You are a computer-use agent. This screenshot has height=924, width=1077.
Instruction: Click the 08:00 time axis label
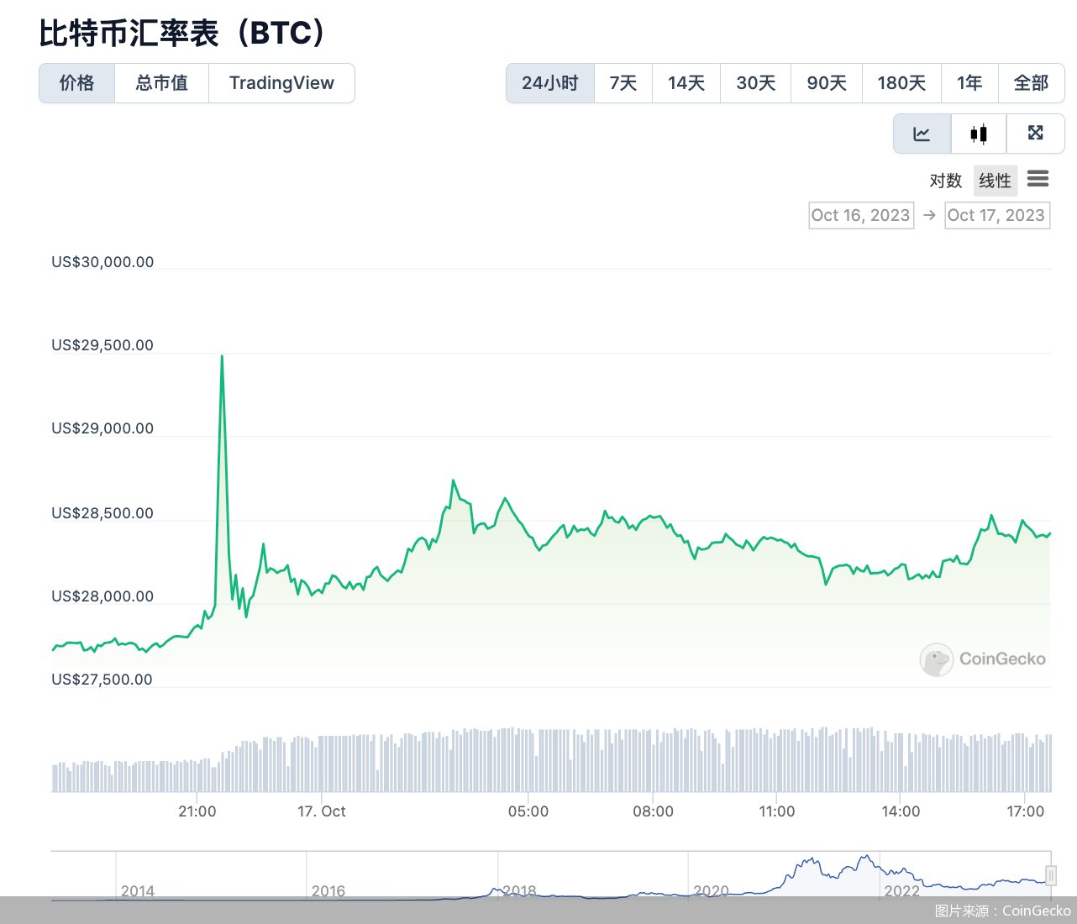click(654, 811)
